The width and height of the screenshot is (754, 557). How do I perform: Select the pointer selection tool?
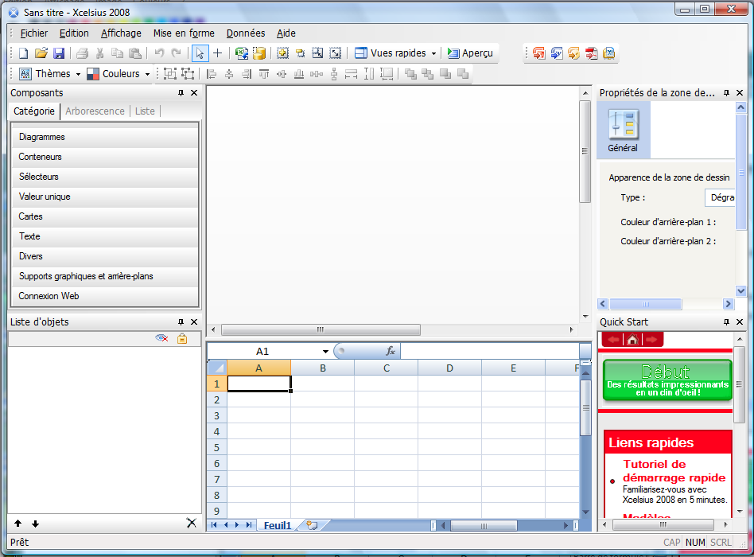click(x=200, y=53)
